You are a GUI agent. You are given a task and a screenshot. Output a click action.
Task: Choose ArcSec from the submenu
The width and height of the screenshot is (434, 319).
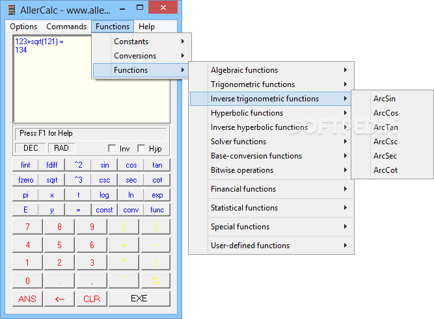pos(392,156)
